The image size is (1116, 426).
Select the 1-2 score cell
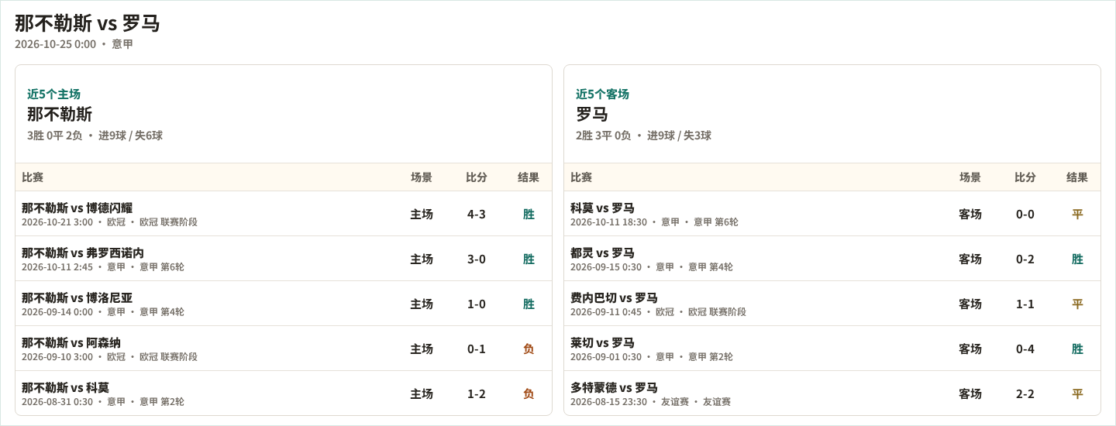477,394
